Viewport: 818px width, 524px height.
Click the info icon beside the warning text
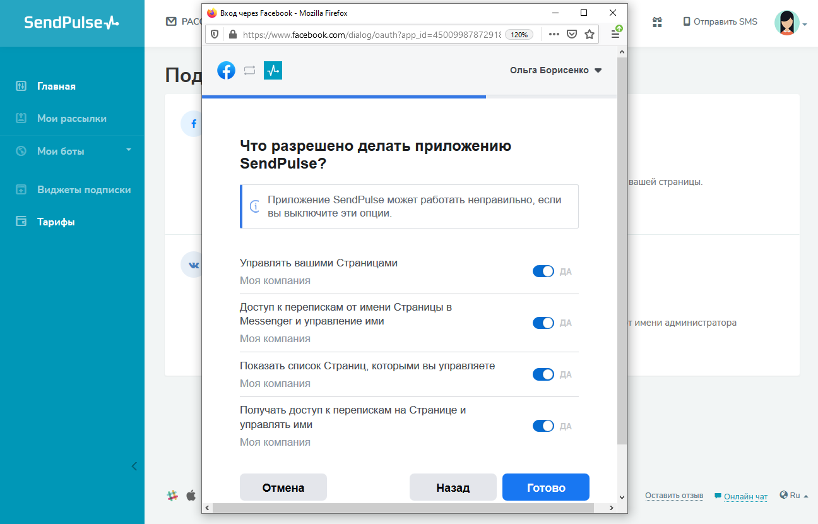point(255,206)
